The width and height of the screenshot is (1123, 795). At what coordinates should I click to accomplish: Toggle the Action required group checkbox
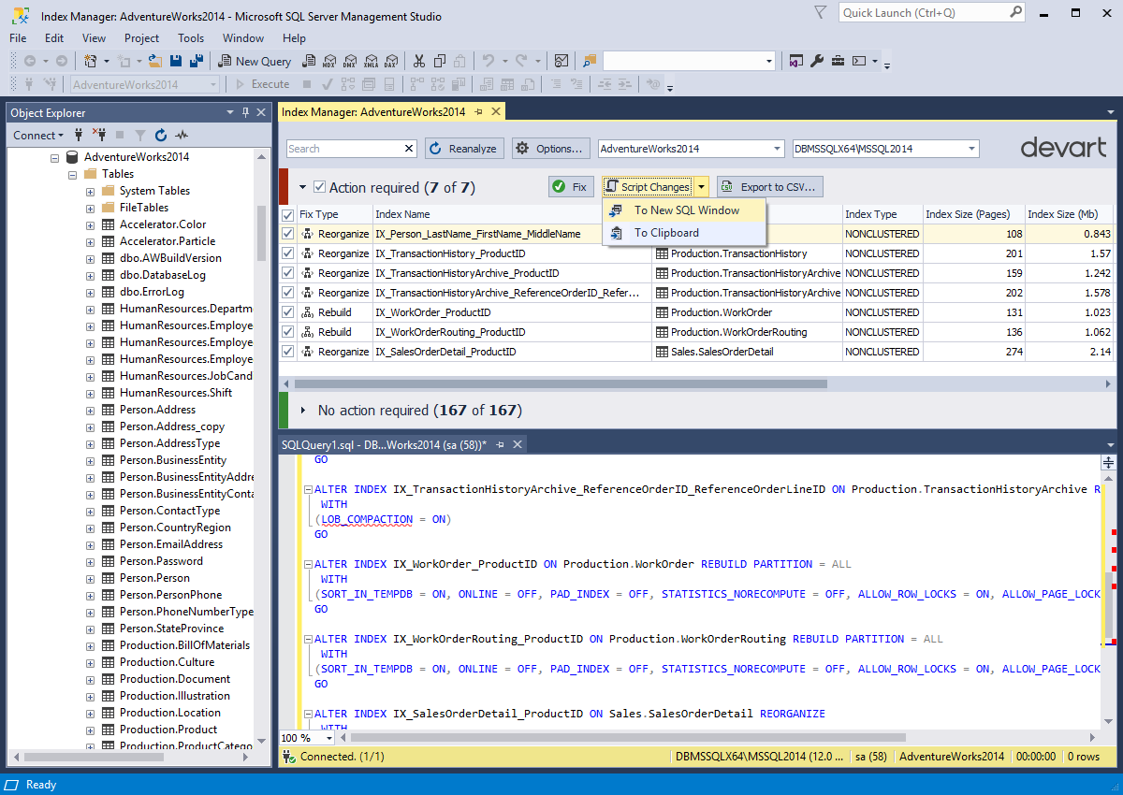320,187
